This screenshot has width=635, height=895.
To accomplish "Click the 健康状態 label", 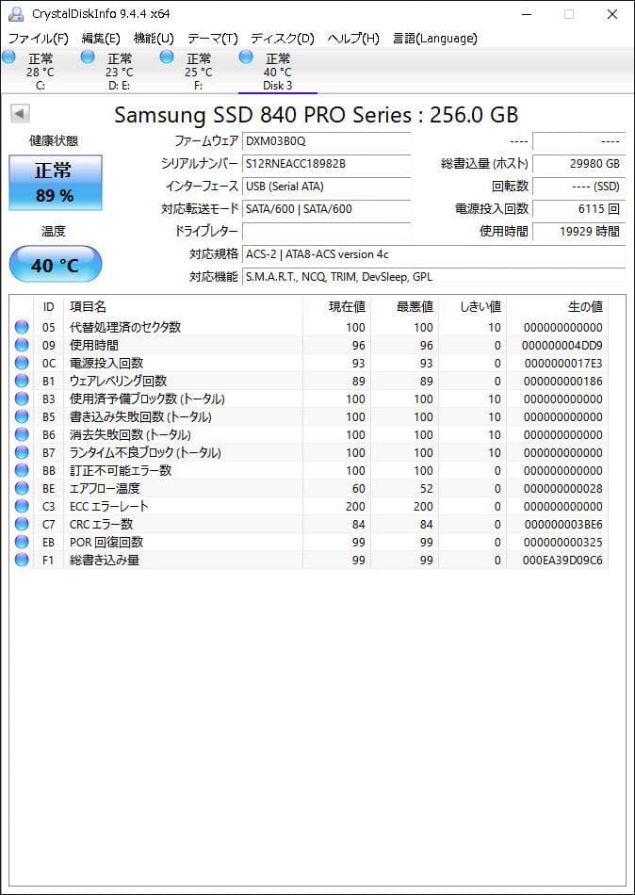I will (54, 141).
